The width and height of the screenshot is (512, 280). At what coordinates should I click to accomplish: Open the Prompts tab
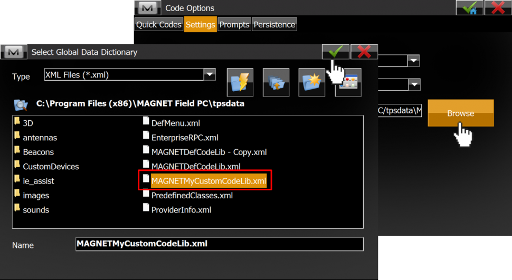tap(234, 25)
